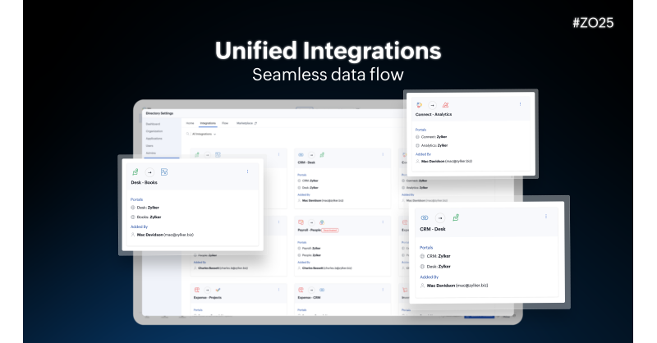Click the Analytics app icon on the enlarged Connect - Analytics card
657x343 pixels.
coord(445,105)
